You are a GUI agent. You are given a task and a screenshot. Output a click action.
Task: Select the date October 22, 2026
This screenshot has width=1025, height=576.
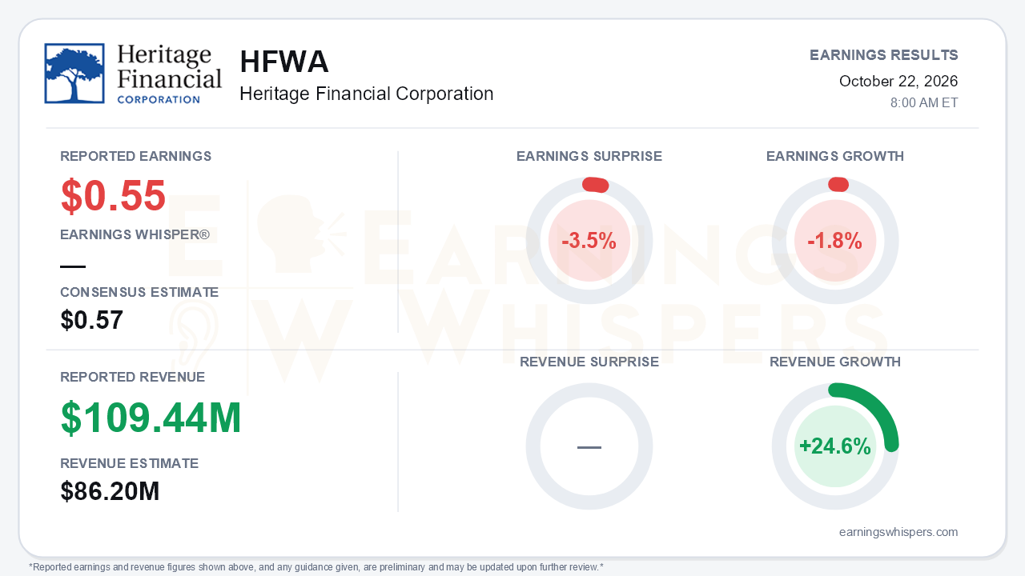(x=898, y=82)
